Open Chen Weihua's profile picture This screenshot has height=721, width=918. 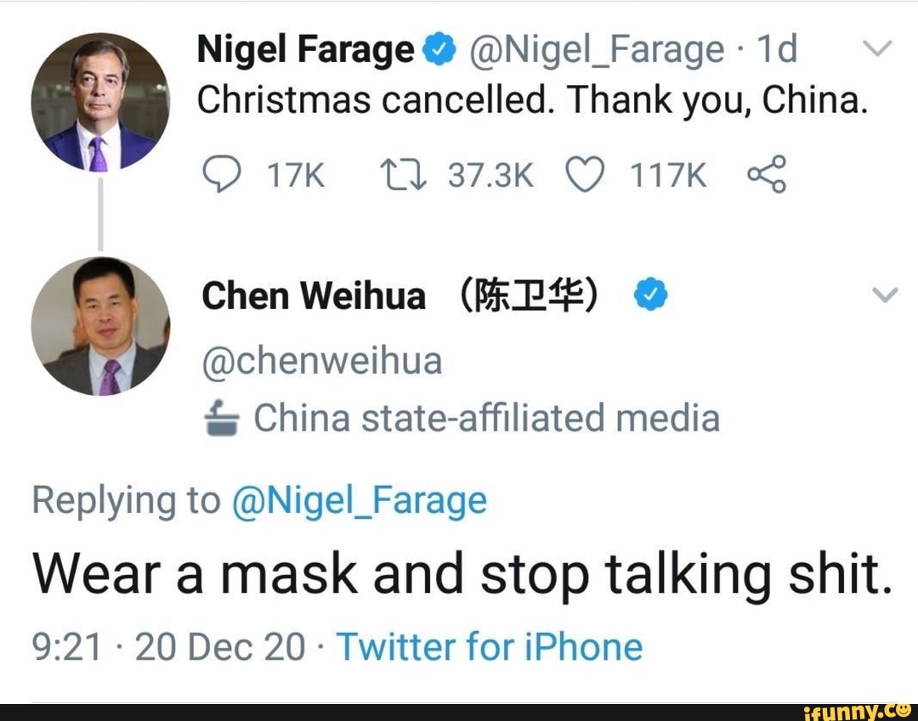click(x=100, y=326)
